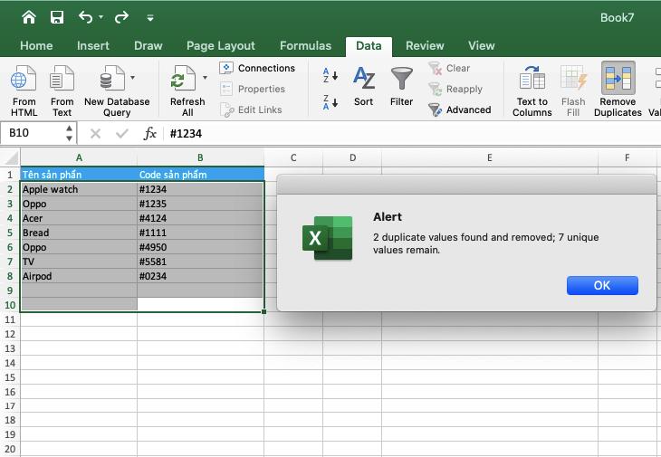The width and height of the screenshot is (661, 457).
Task: Open the Review ribbon tab
Action: click(425, 45)
